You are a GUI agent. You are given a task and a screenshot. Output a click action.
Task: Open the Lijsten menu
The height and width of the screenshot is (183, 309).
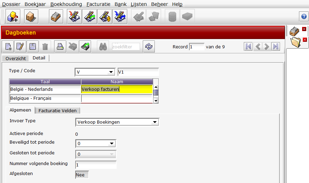(139, 4)
